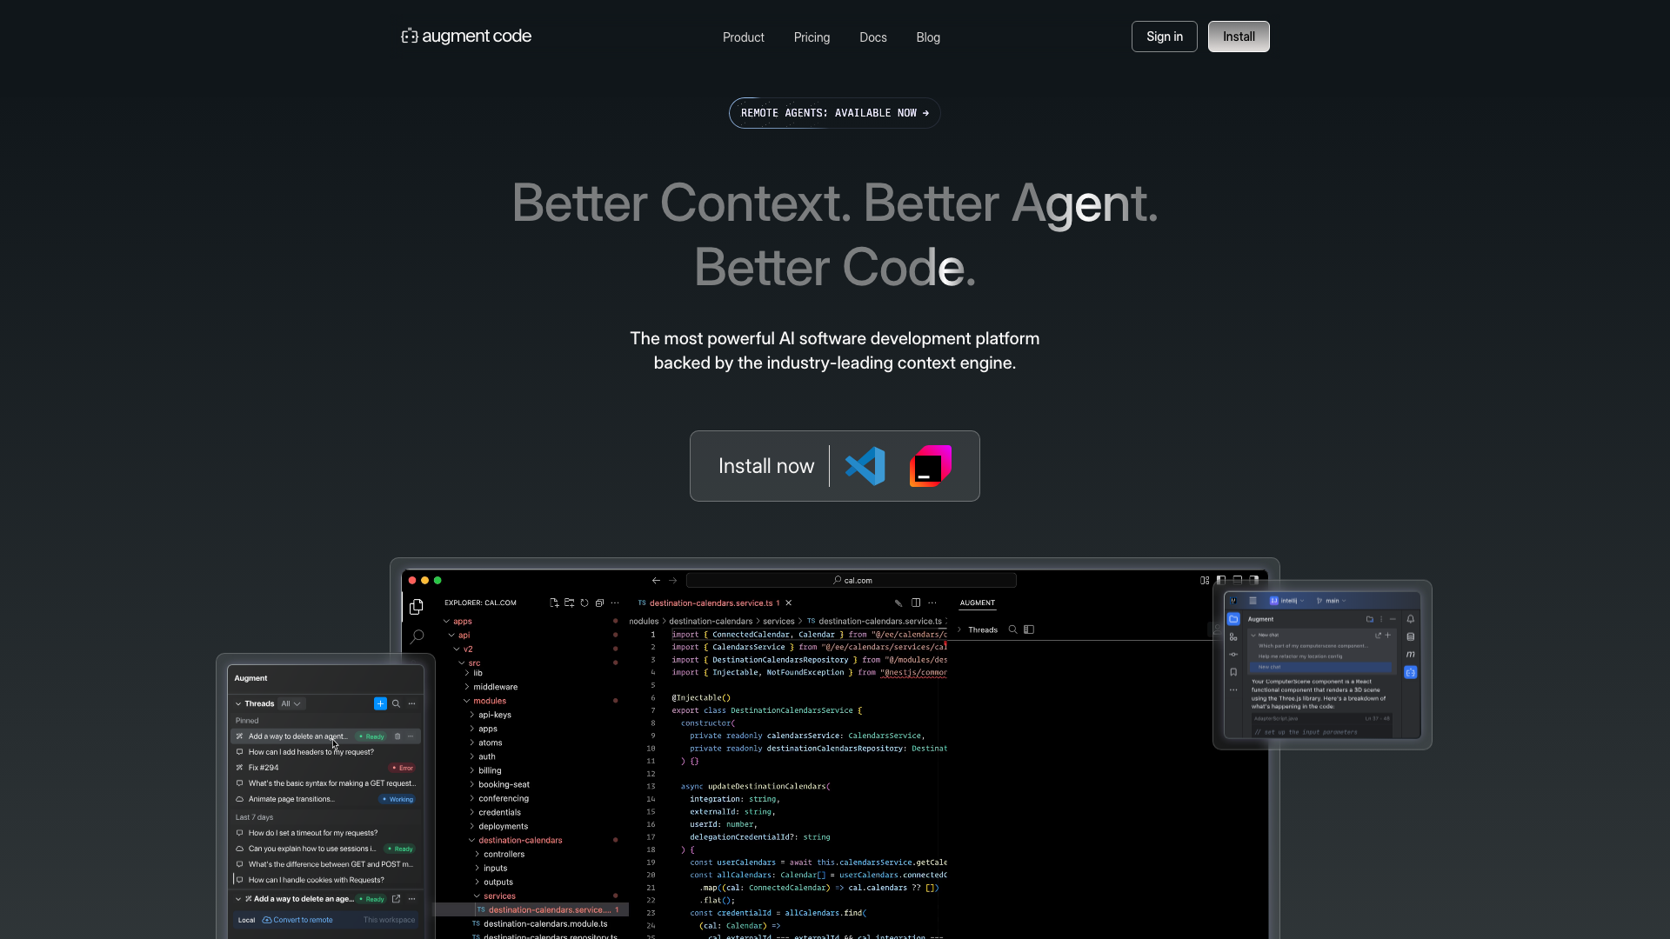Toggle bottom panel in VS Code title bar

[1238, 580]
